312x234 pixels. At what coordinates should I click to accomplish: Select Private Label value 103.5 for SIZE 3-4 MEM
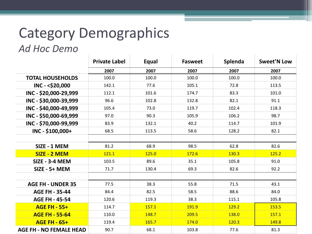109,161
